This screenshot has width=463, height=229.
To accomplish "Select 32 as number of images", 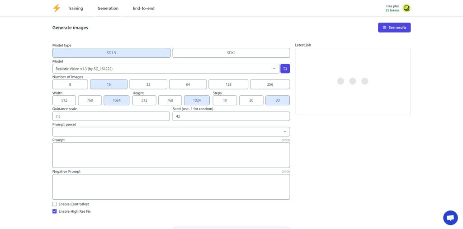I will (148, 84).
